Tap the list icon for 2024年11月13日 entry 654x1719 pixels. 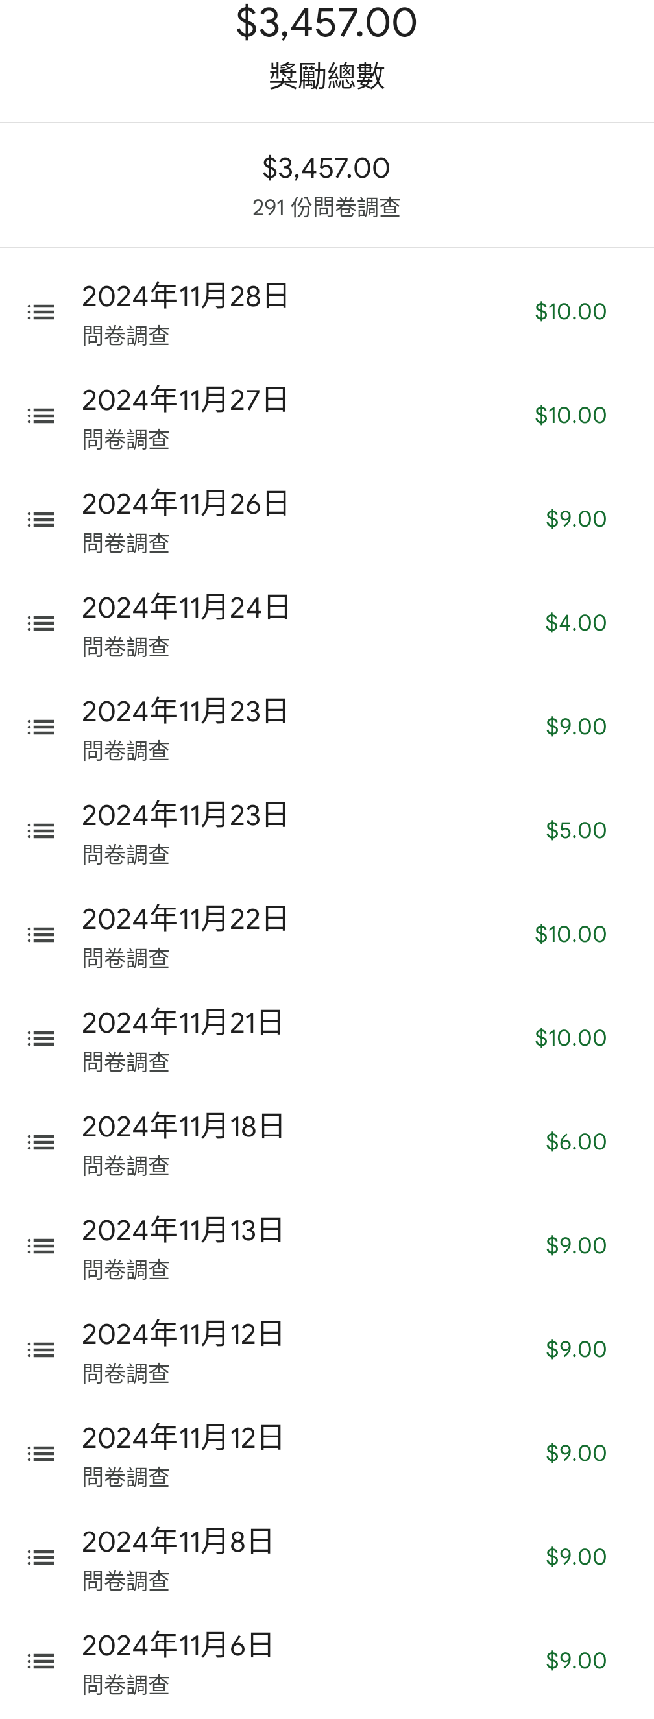click(41, 1247)
